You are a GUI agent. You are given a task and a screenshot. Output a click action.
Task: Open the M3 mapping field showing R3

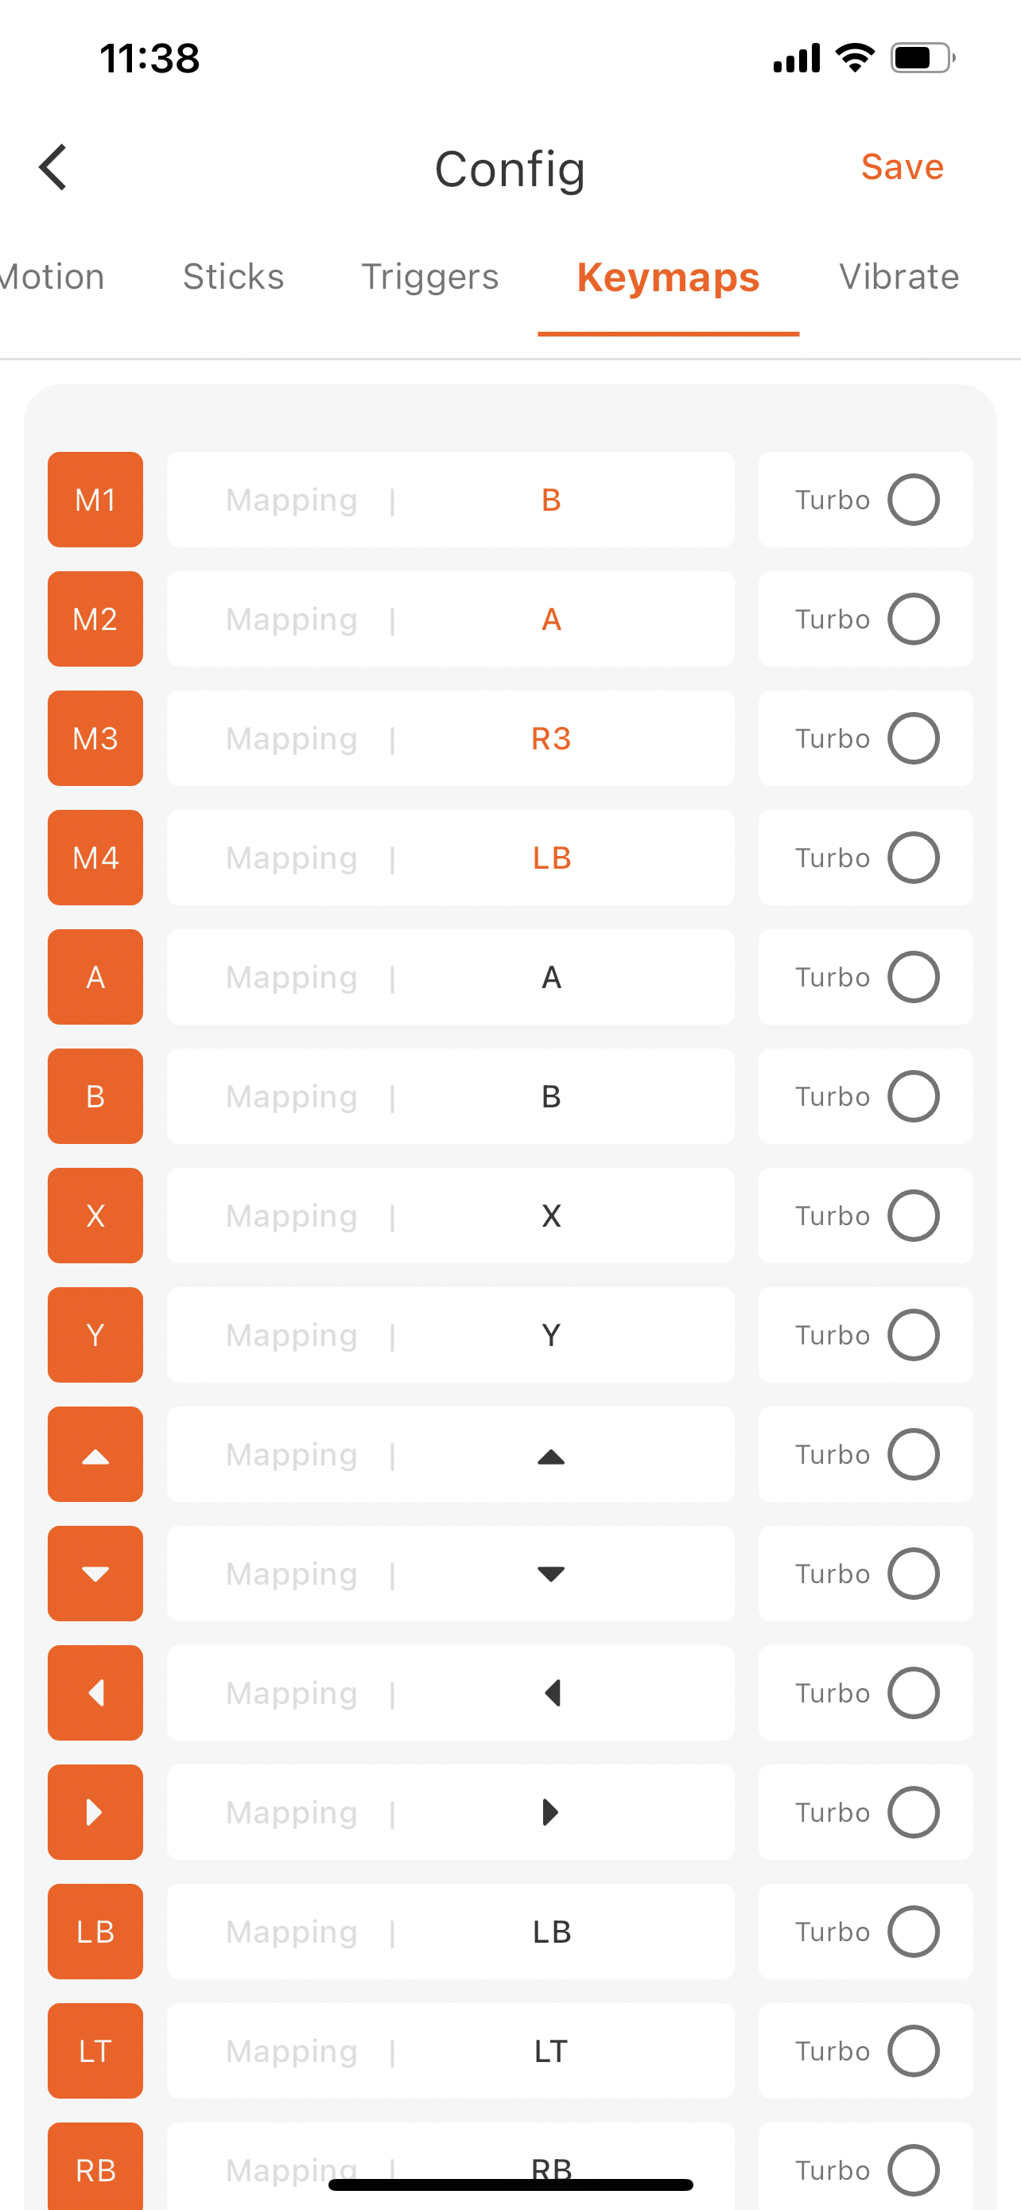tap(450, 737)
